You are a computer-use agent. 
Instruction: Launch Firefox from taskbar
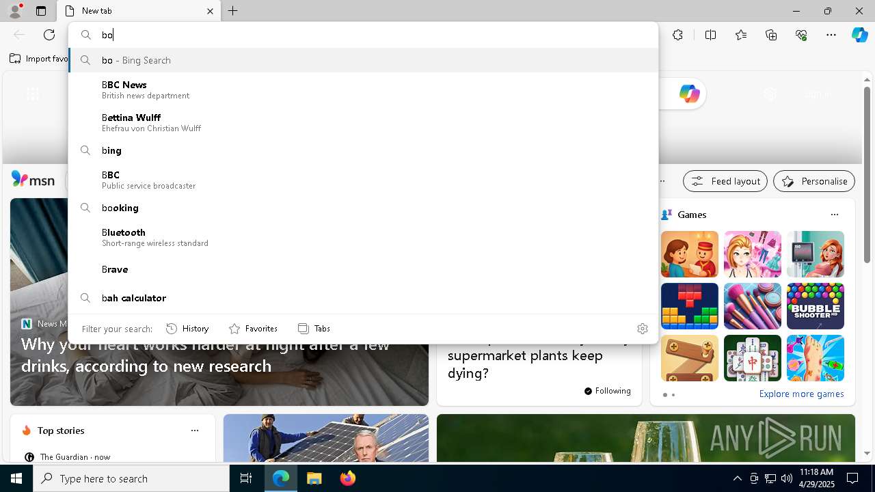[x=347, y=478]
